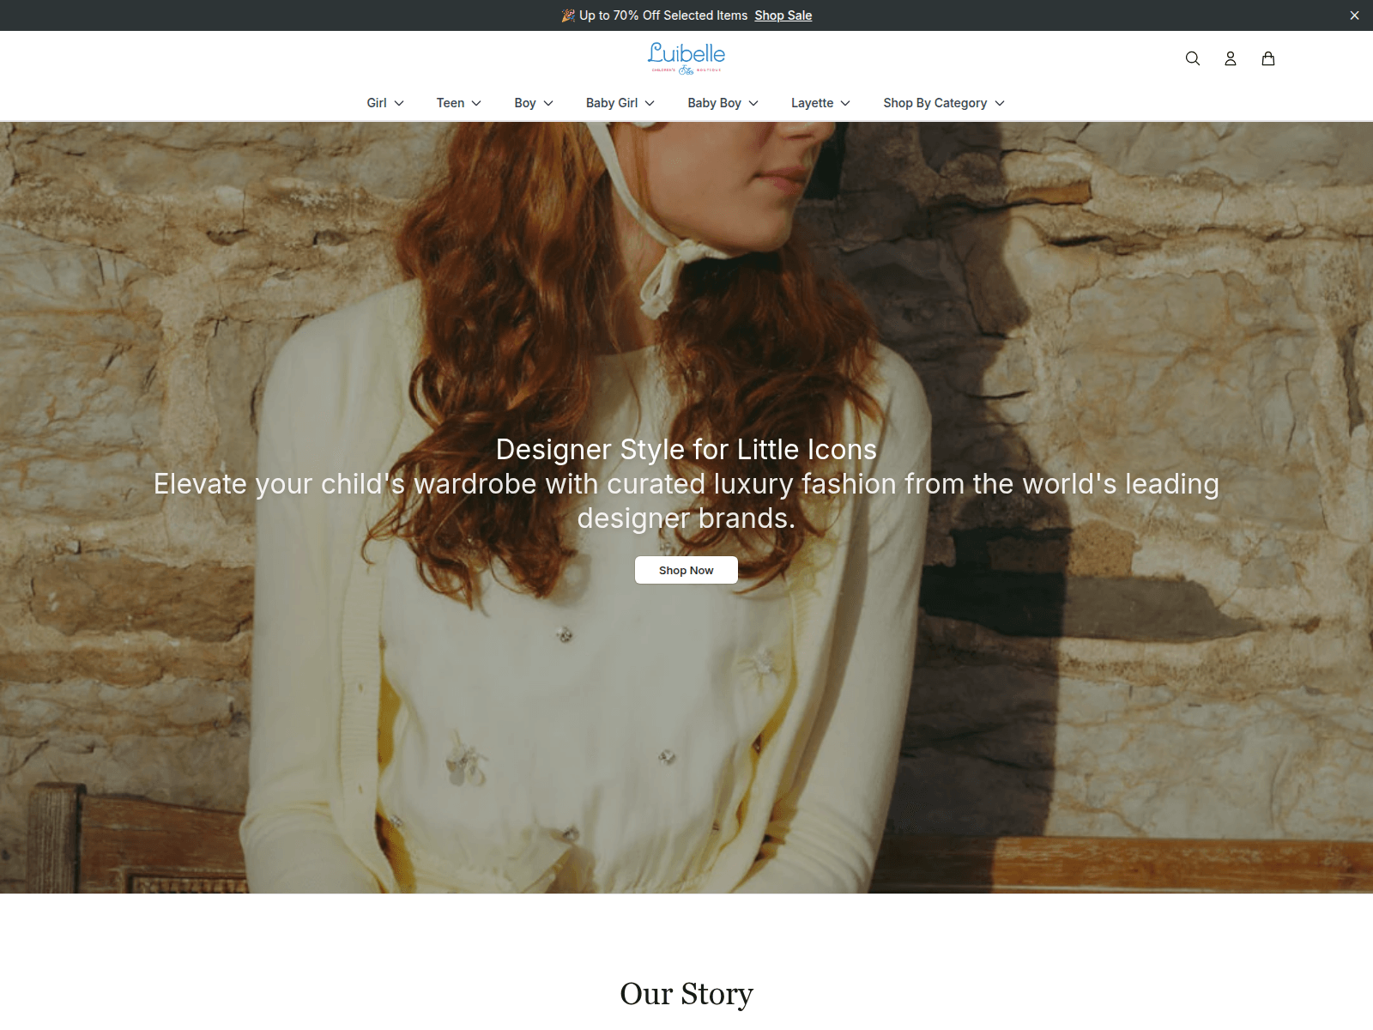Open the Layette menu
The width and height of the screenshot is (1373, 1030).
click(x=821, y=103)
